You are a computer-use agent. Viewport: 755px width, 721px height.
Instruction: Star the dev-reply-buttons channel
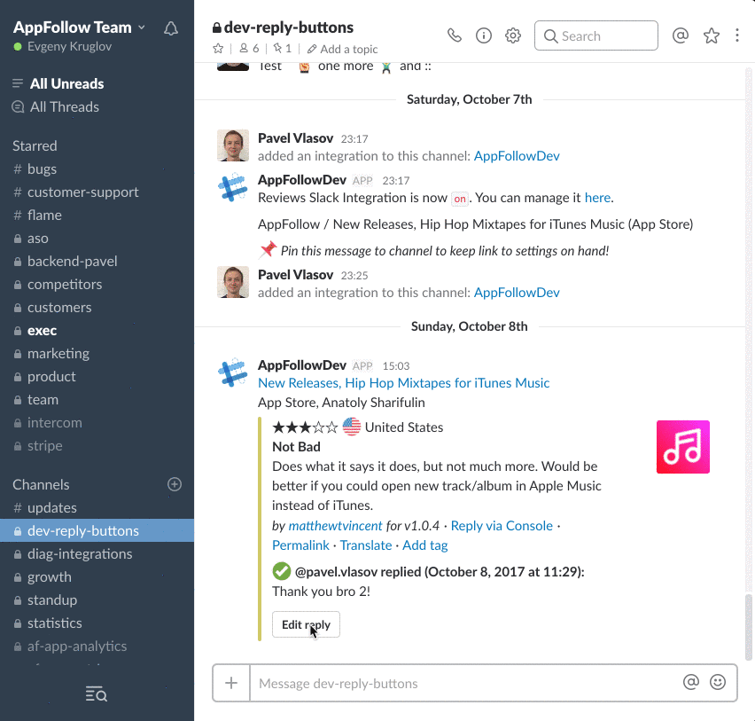click(x=219, y=49)
